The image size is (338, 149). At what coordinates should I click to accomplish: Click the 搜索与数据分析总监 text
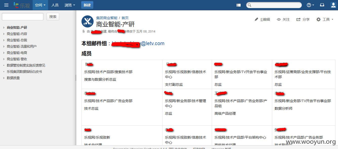(x=100, y=79)
